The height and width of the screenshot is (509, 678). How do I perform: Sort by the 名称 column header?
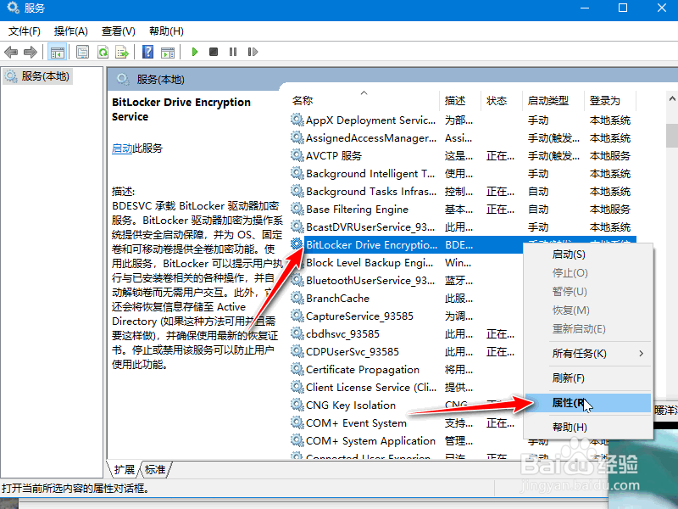coord(364,101)
